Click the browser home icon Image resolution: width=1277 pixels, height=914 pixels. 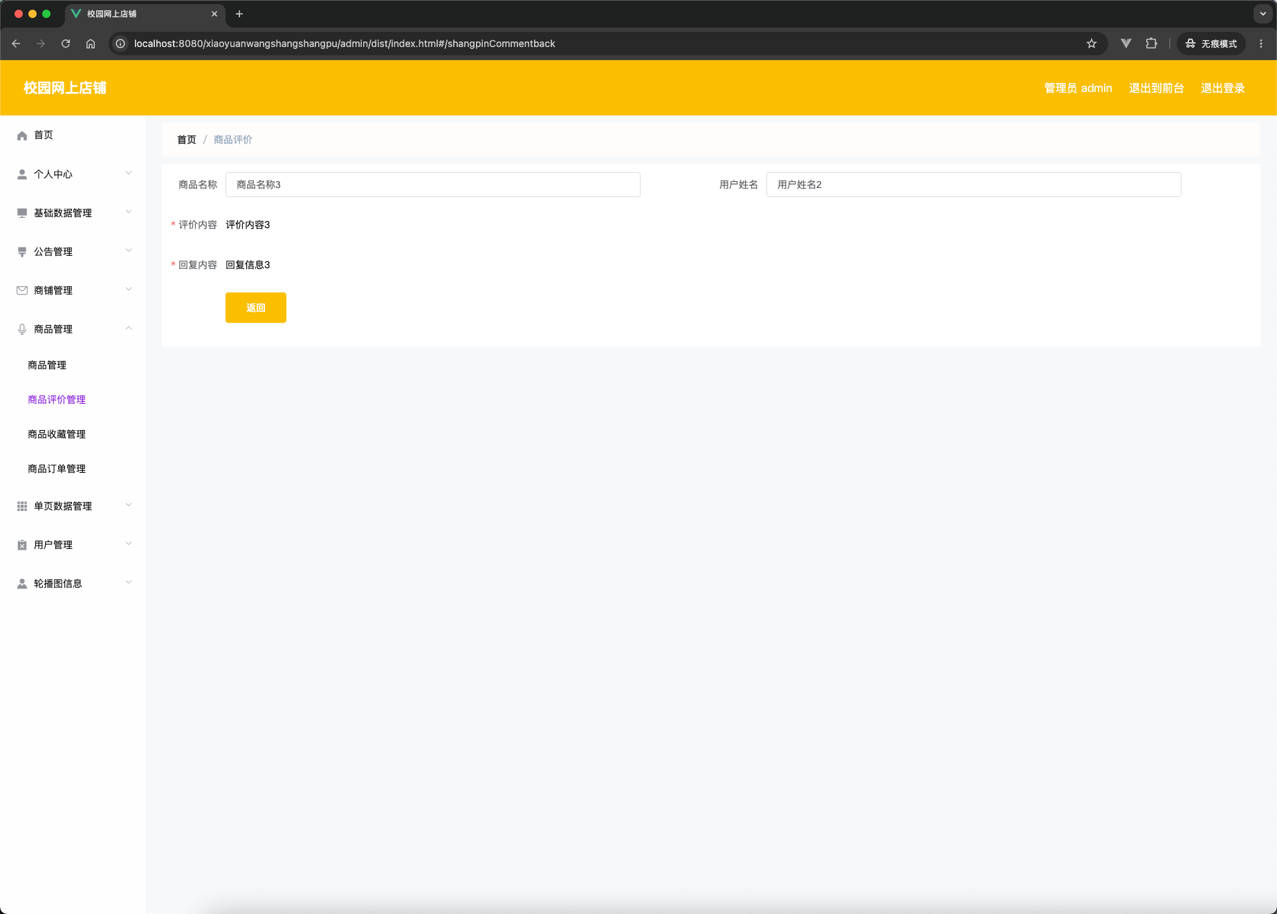point(91,44)
